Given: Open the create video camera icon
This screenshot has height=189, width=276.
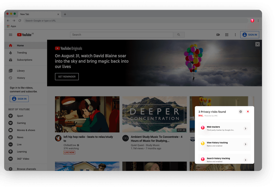Looking at the screenshot, I should (218, 35).
